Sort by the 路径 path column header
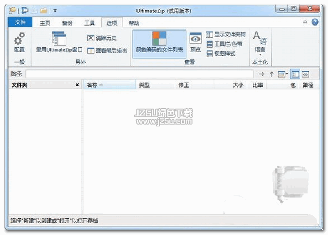This screenshot has height=235, width=328. 309,85
